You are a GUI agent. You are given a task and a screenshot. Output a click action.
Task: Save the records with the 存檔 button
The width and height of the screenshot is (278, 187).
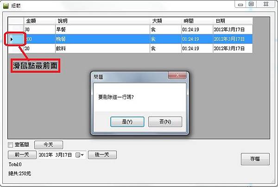(255, 159)
